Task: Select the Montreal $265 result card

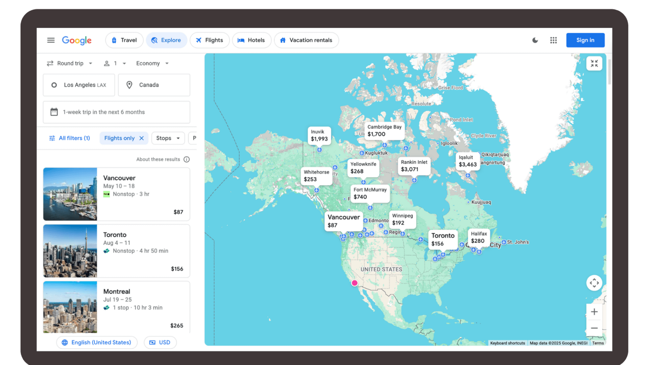Action: [x=116, y=307]
